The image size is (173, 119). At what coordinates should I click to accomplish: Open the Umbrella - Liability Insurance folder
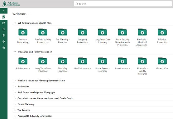coord(142,61)
